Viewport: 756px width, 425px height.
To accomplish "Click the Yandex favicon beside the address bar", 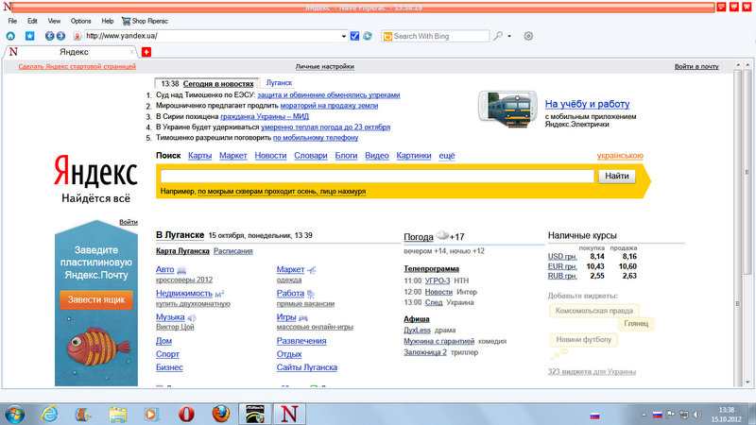I will click(x=77, y=36).
